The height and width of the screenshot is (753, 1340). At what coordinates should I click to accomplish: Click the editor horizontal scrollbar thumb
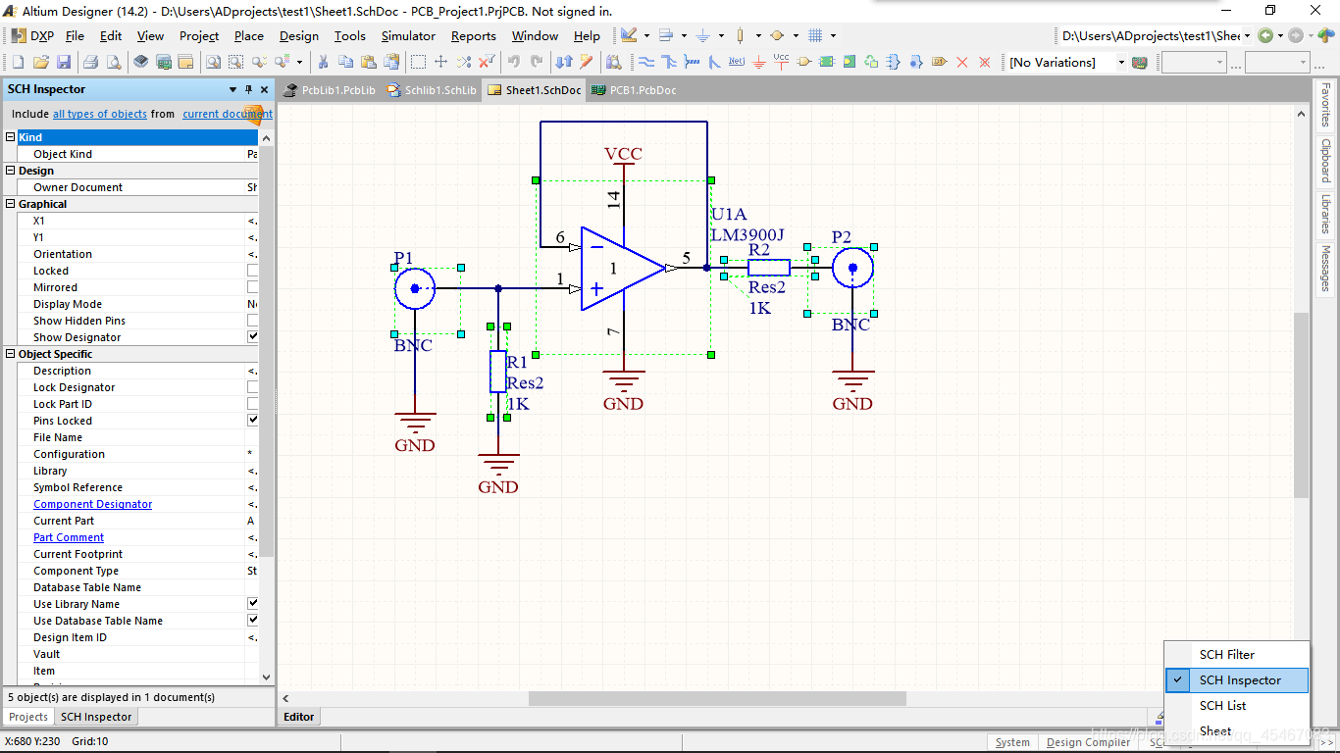pos(717,698)
